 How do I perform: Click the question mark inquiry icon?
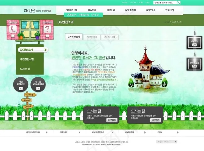click(x=47, y=29)
